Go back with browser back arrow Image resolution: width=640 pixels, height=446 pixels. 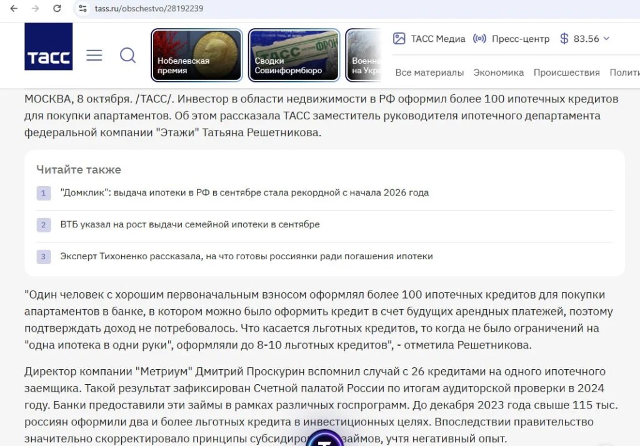point(14,9)
